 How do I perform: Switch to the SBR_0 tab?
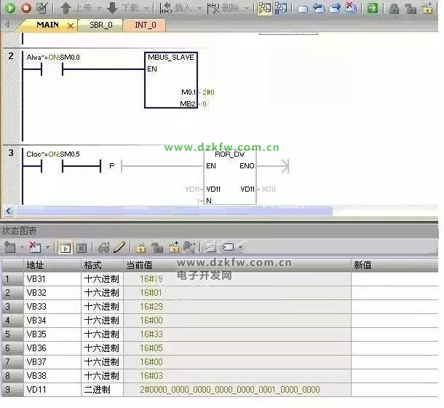(100, 25)
